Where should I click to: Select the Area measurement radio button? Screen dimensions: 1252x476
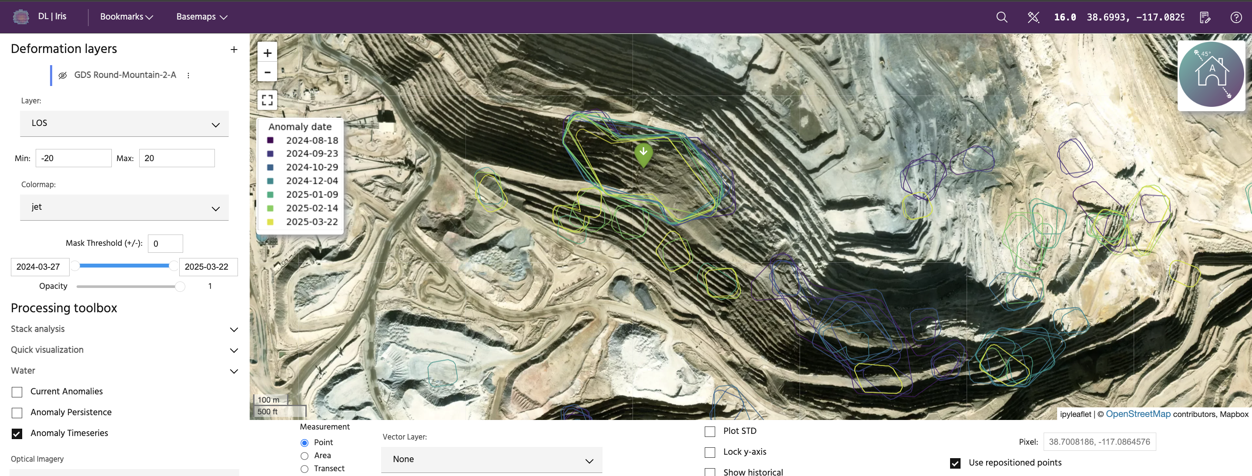tap(304, 456)
